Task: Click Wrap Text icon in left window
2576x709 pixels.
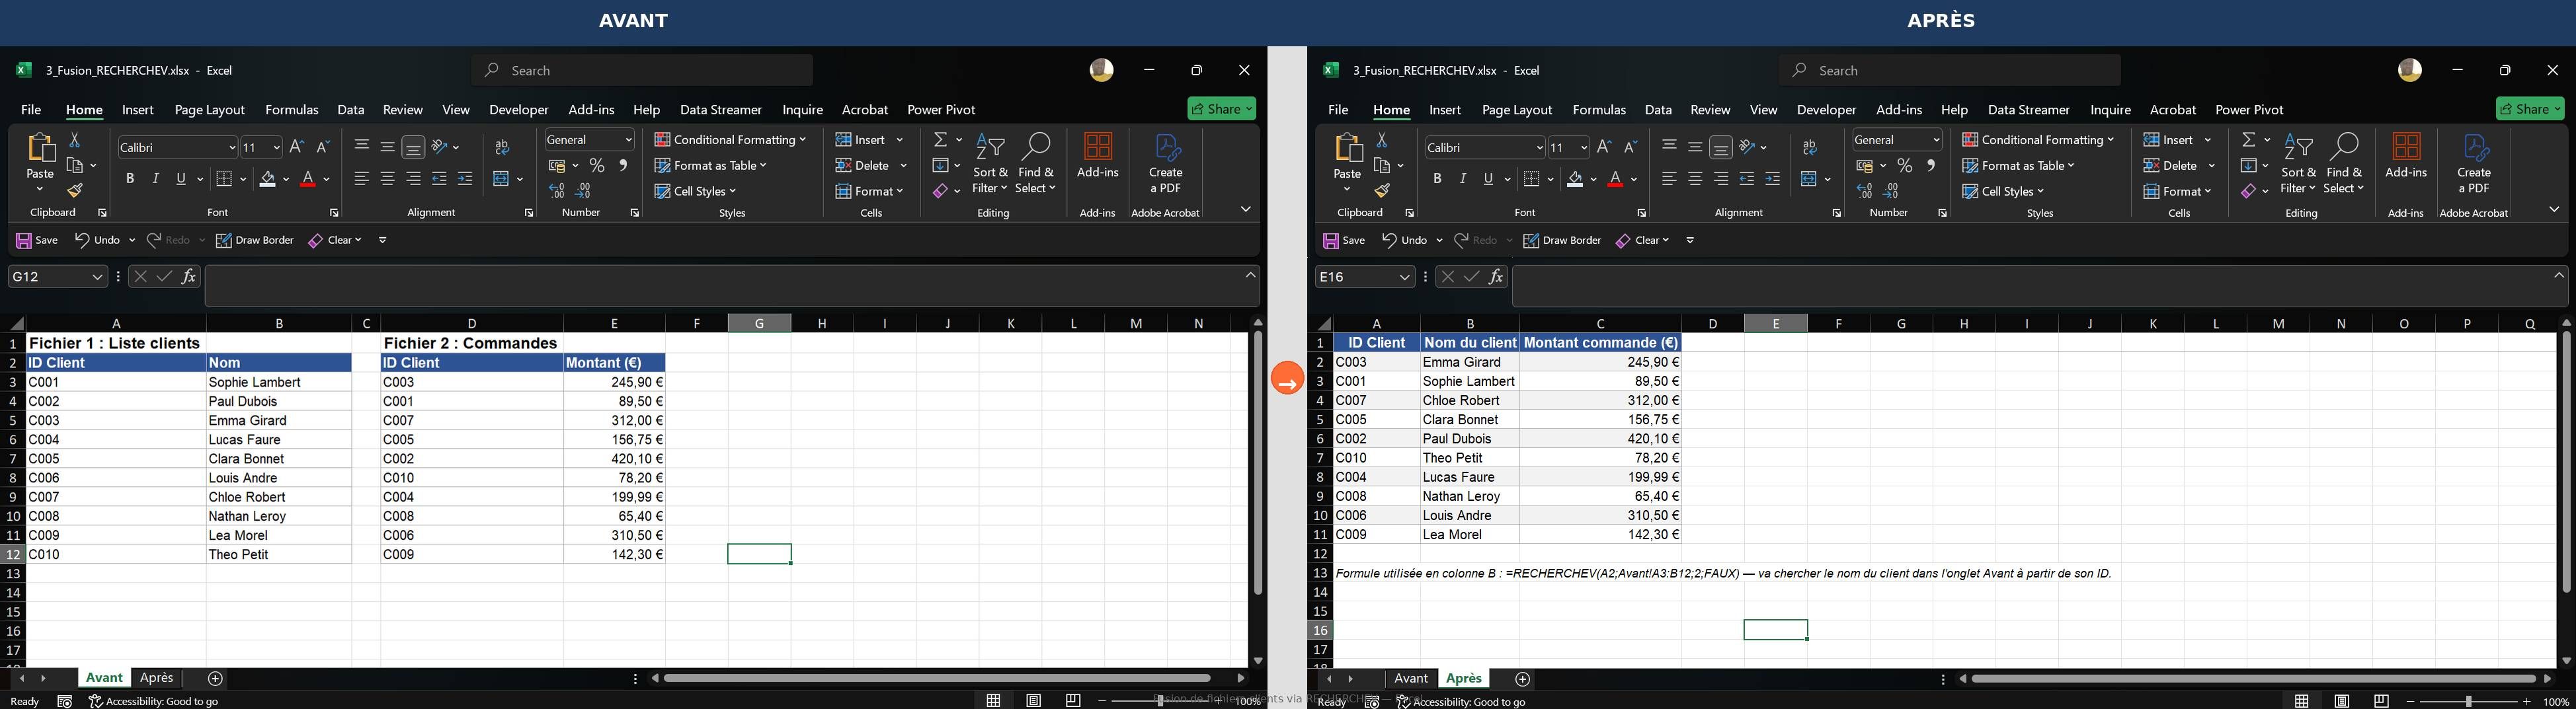Action: [x=502, y=148]
